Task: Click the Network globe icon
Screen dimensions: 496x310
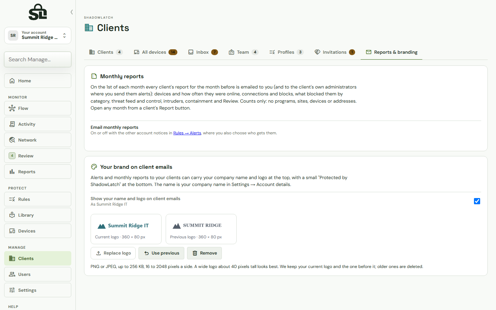Action: [x=12, y=140]
